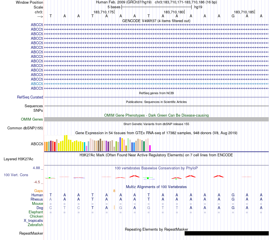Click the light-blue ABCC5 transcript label
269x240 pixels.
point(37,84)
